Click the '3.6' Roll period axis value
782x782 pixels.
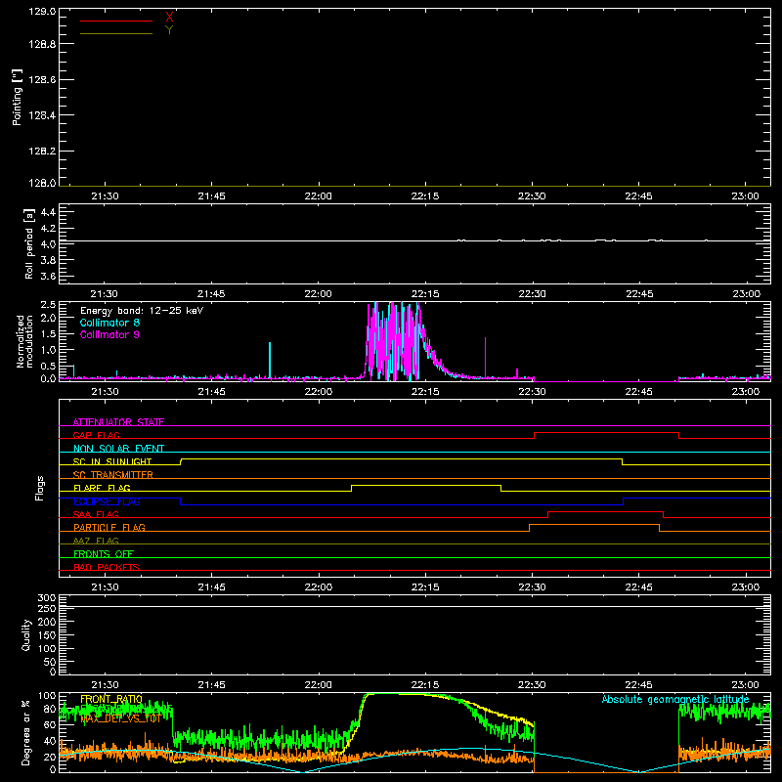click(x=48, y=276)
